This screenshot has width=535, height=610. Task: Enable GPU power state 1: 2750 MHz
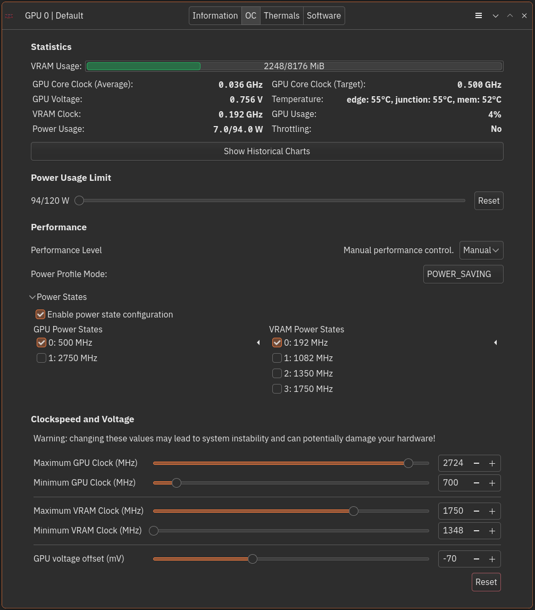pos(41,358)
